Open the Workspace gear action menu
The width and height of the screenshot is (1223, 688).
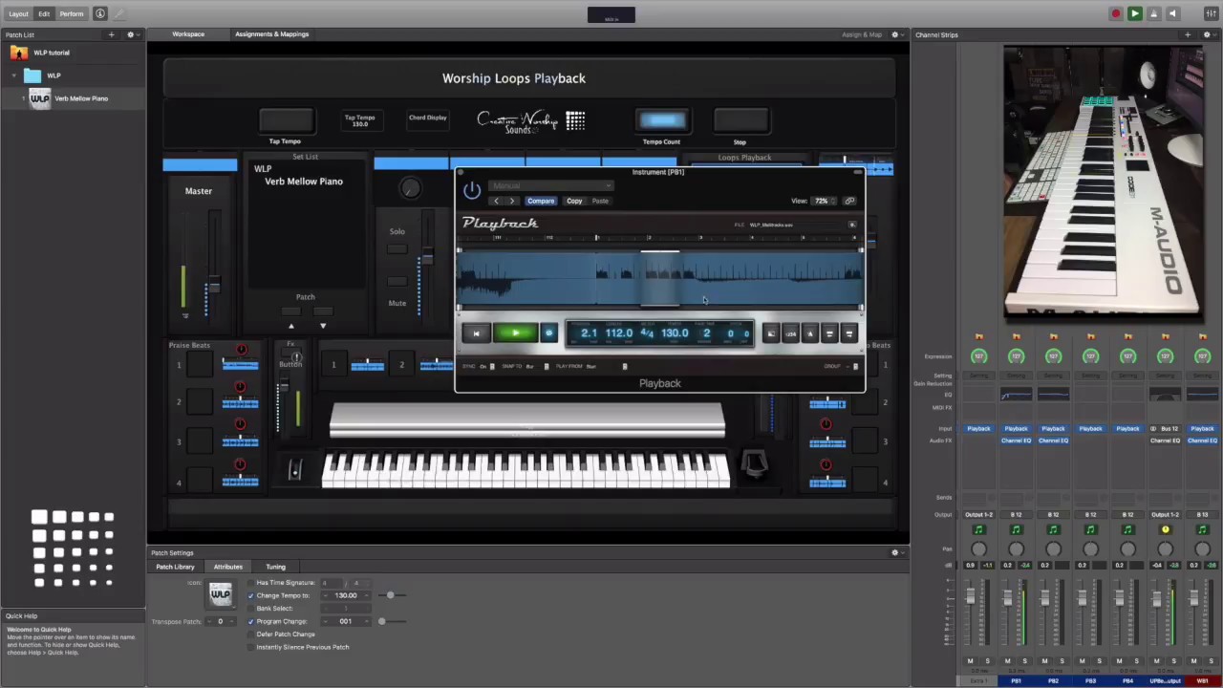(x=897, y=34)
